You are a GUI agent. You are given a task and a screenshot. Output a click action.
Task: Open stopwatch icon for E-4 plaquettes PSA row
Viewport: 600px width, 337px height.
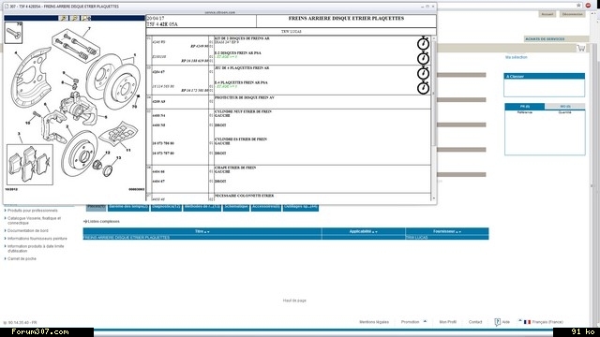tap(423, 87)
